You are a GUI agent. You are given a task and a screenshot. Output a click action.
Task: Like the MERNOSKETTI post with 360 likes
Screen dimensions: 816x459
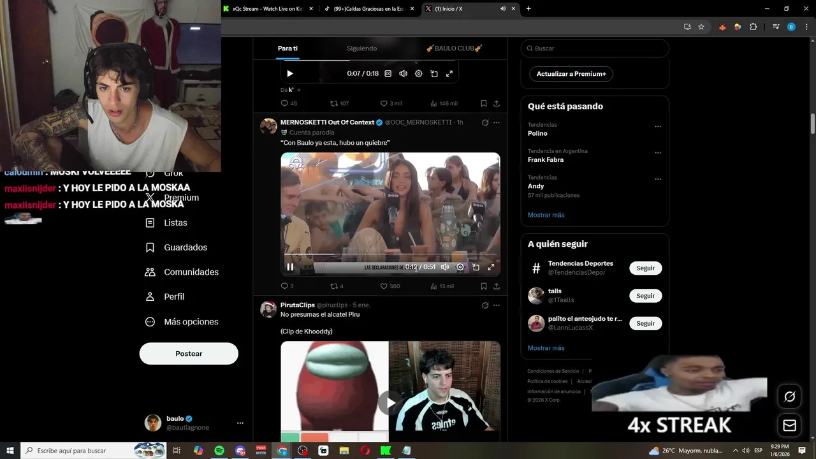point(390,286)
